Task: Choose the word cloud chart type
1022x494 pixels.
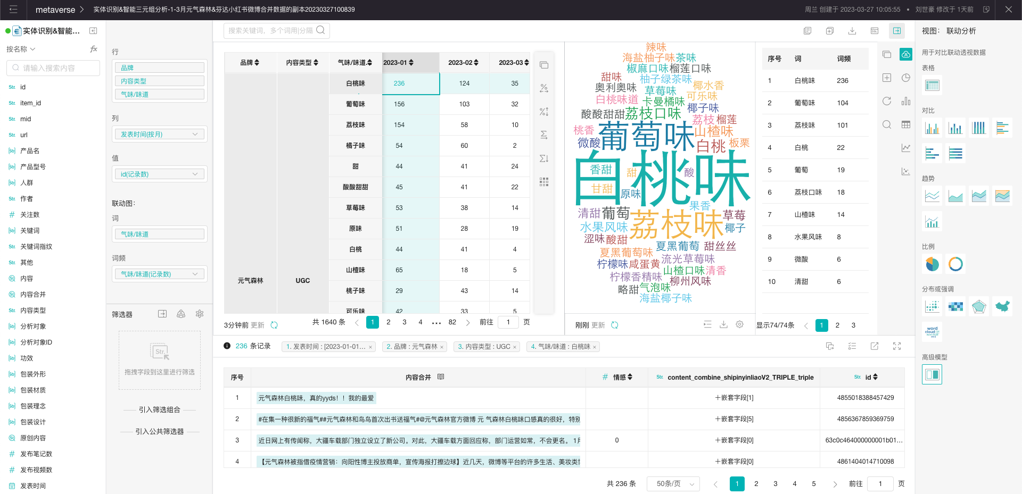Action: (x=932, y=332)
